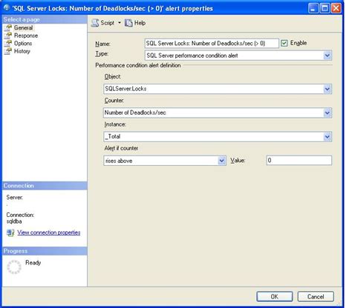Screen dimensions: 352x308
Task: Toggle the Enable checkbox
Action: [x=284, y=43]
